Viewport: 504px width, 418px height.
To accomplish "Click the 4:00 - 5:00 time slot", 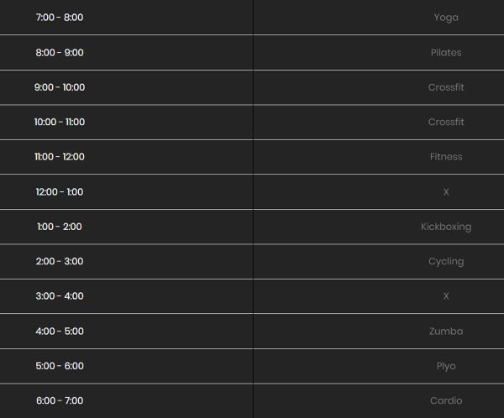I will point(60,332).
